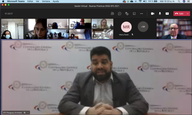Open macOS Spotlight search icon

click(x=179, y=1)
